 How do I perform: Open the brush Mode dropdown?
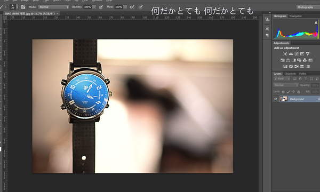pos(54,7)
